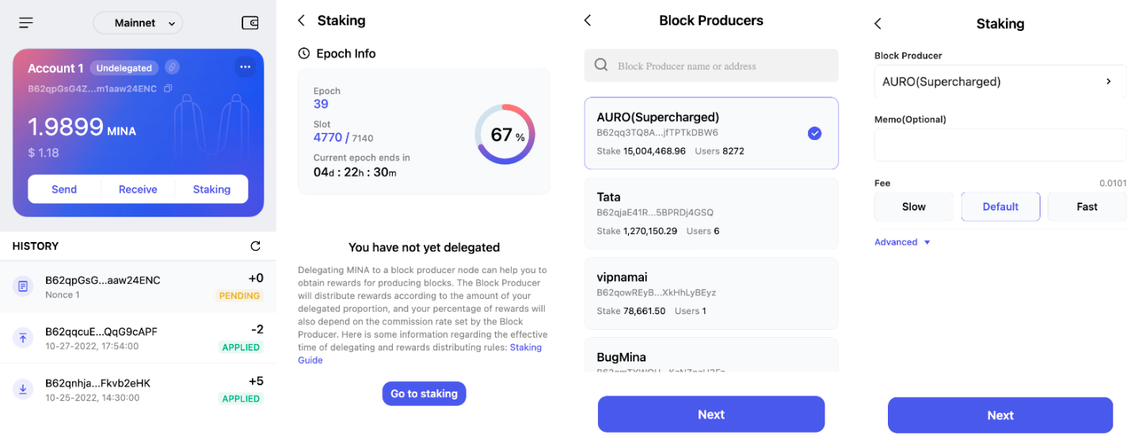Image resolution: width=1135 pixels, height=439 pixels.
Task: Choose Fast fee option
Action: 1087,206
